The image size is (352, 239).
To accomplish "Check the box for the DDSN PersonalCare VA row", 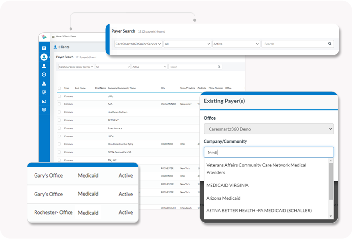I will [59, 152].
